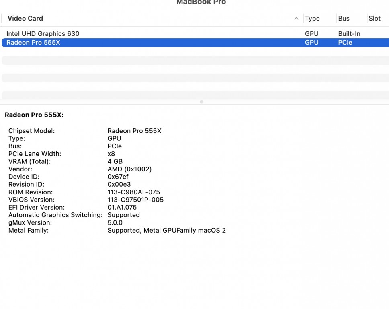
Task: Click the gMux Version: label
Action: click(x=30, y=223)
